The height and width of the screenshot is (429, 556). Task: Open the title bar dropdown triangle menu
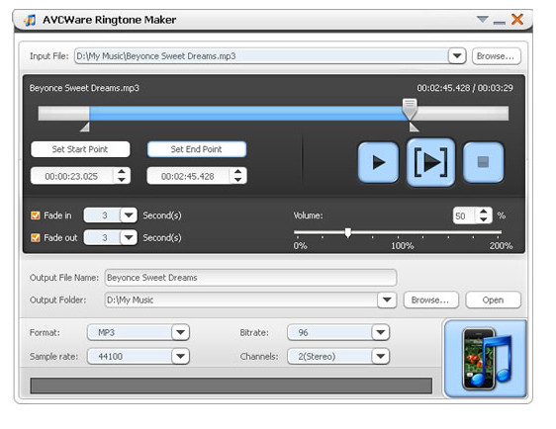point(482,19)
